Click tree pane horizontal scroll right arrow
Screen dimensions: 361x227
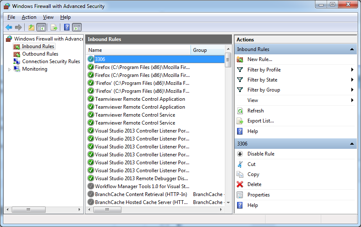click(80, 209)
